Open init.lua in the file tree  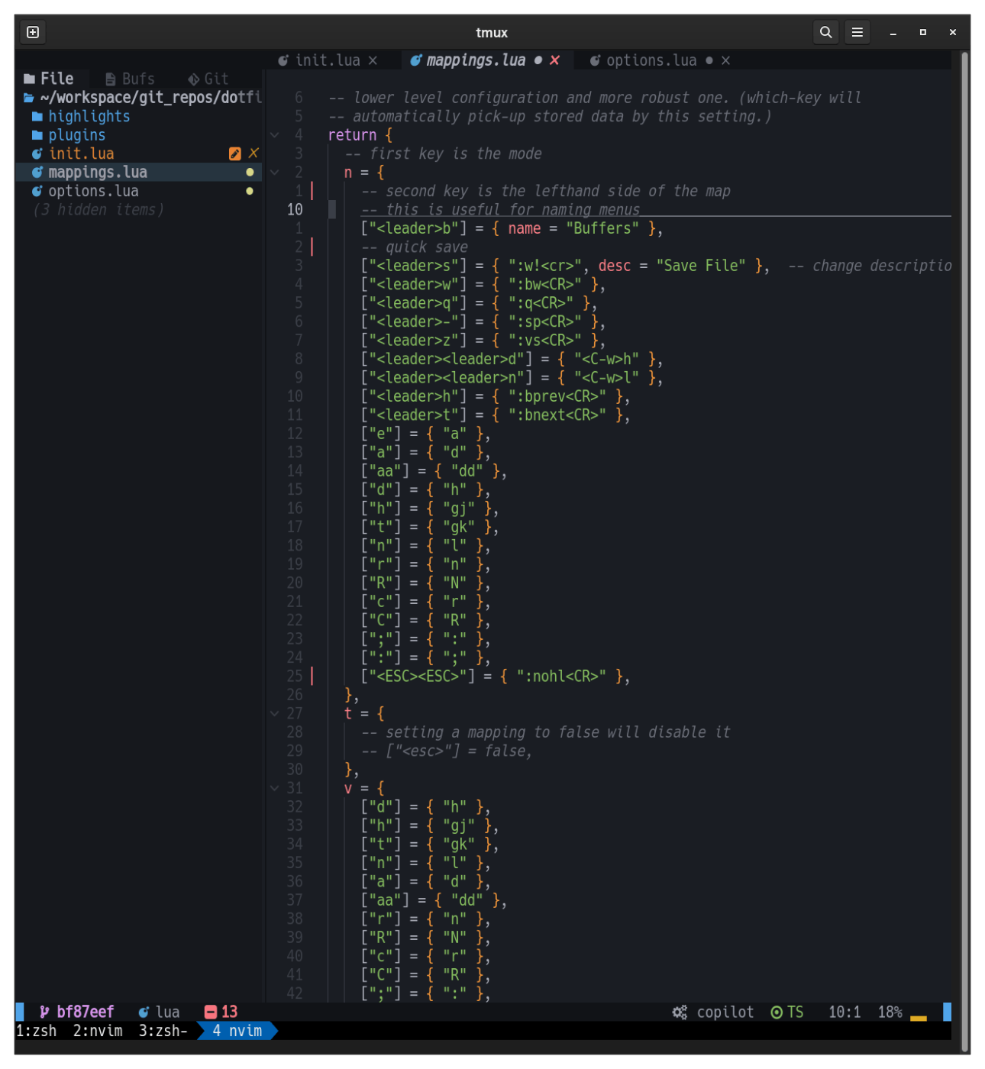(x=73, y=153)
